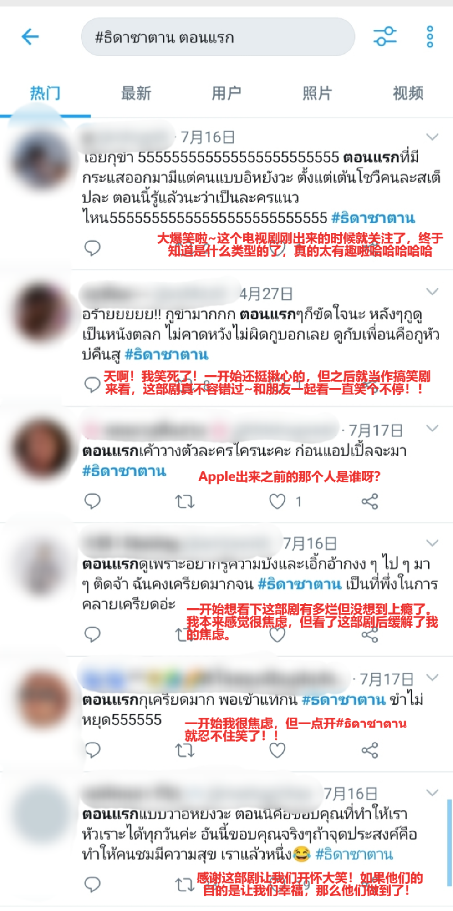Screen dimensions: 453x911
Task: Expand options chevron on April 27 tweet
Action: 432,291
